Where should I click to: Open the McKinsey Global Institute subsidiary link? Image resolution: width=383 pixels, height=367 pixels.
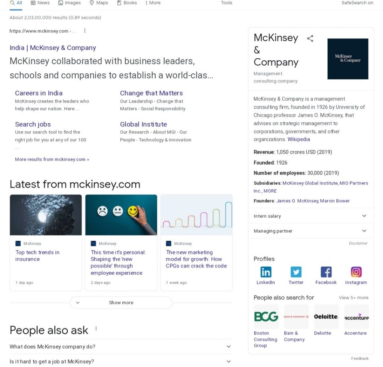[x=310, y=183]
